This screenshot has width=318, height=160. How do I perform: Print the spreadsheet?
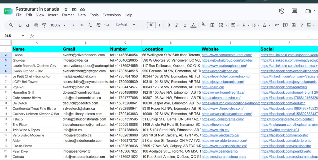click(x=36, y=25)
